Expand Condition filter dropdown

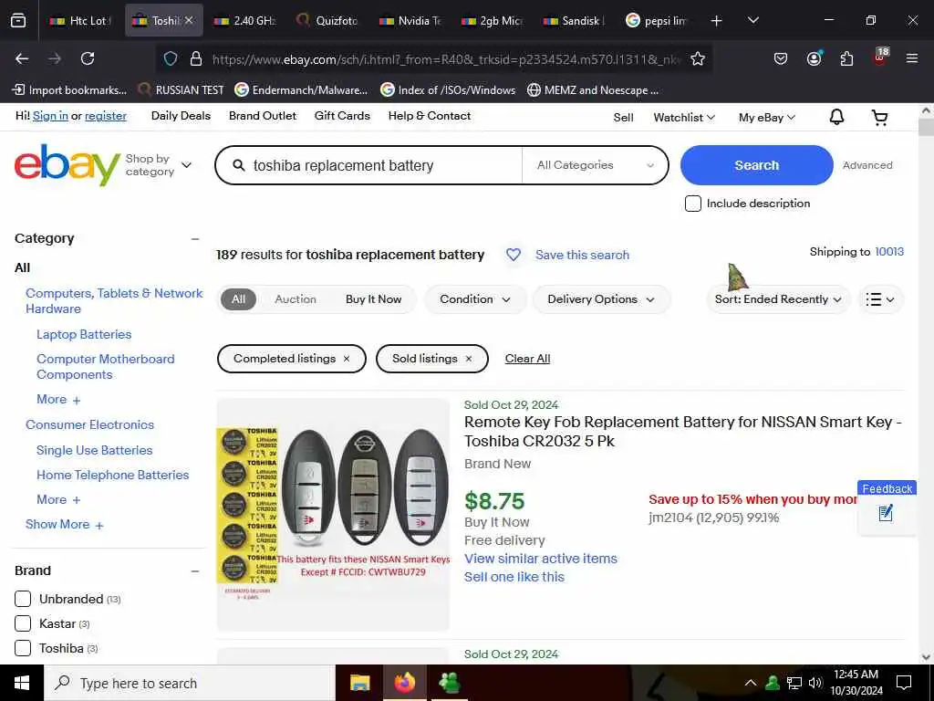point(474,299)
